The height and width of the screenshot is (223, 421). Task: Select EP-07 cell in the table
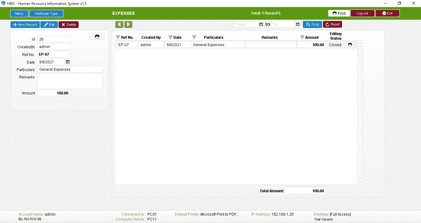127,45
